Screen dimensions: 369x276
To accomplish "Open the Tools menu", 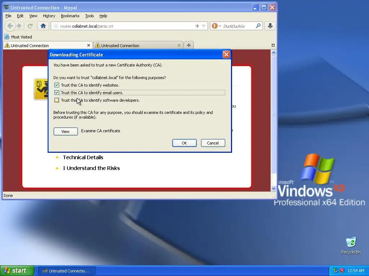I will 89,16.
